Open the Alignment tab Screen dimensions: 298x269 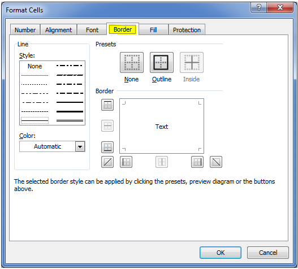pos(59,30)
